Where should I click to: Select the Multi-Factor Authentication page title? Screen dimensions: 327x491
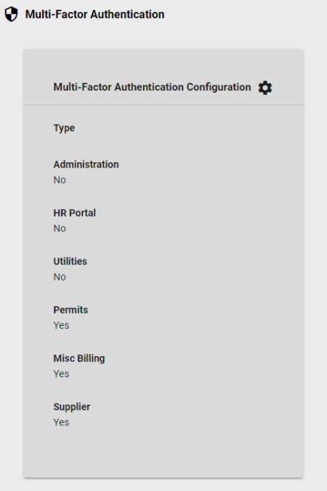tap(95, 14)
